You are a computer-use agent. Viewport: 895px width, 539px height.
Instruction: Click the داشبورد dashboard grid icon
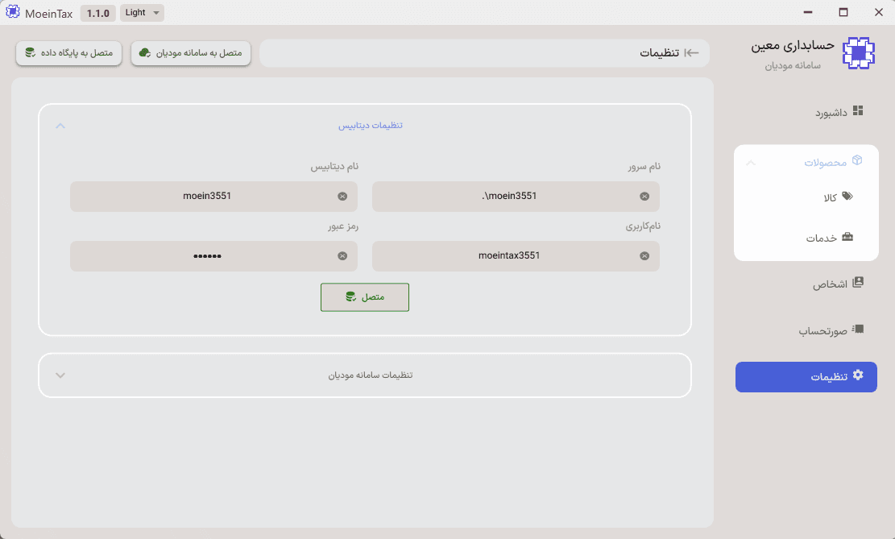tap(858, 110)
